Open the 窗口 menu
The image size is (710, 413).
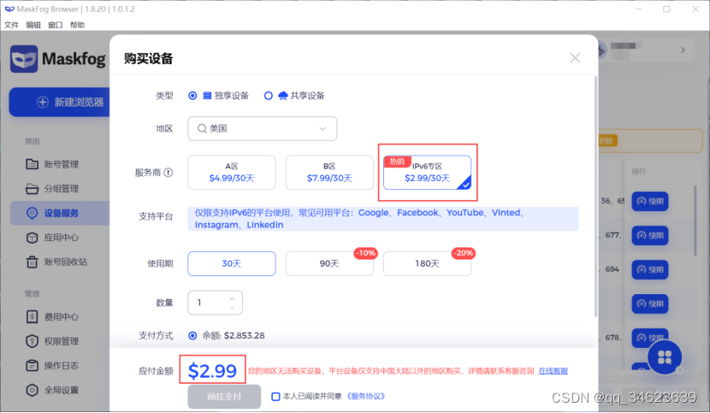(x=56, y=25)
